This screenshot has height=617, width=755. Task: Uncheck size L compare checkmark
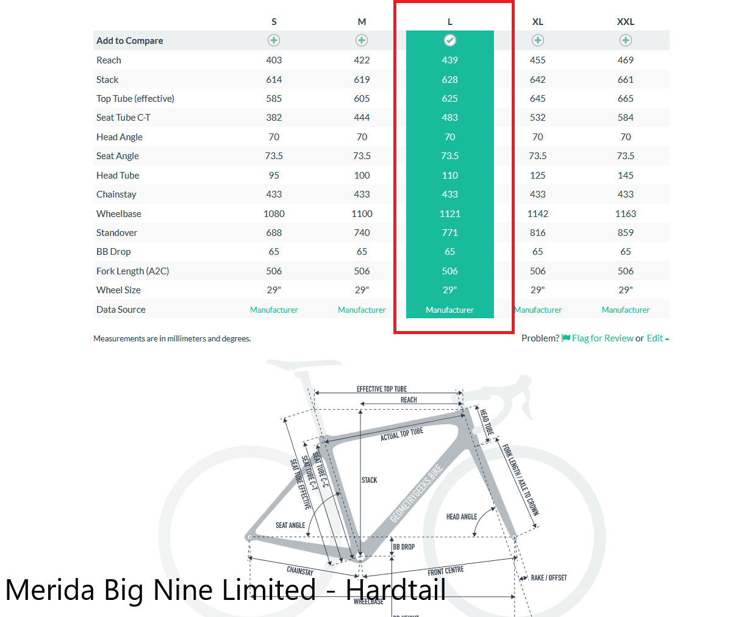tap(450, 40)
